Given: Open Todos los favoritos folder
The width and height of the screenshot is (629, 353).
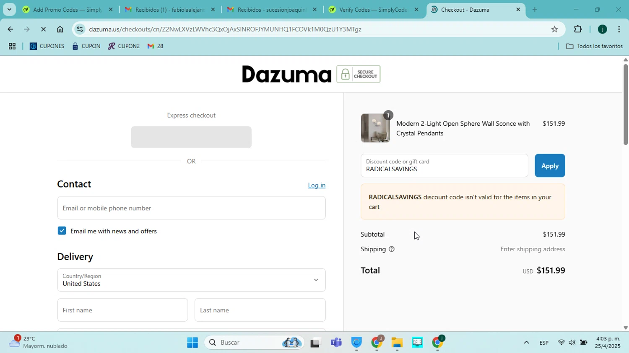Looking at the screenshot, I should click(594, 46).
